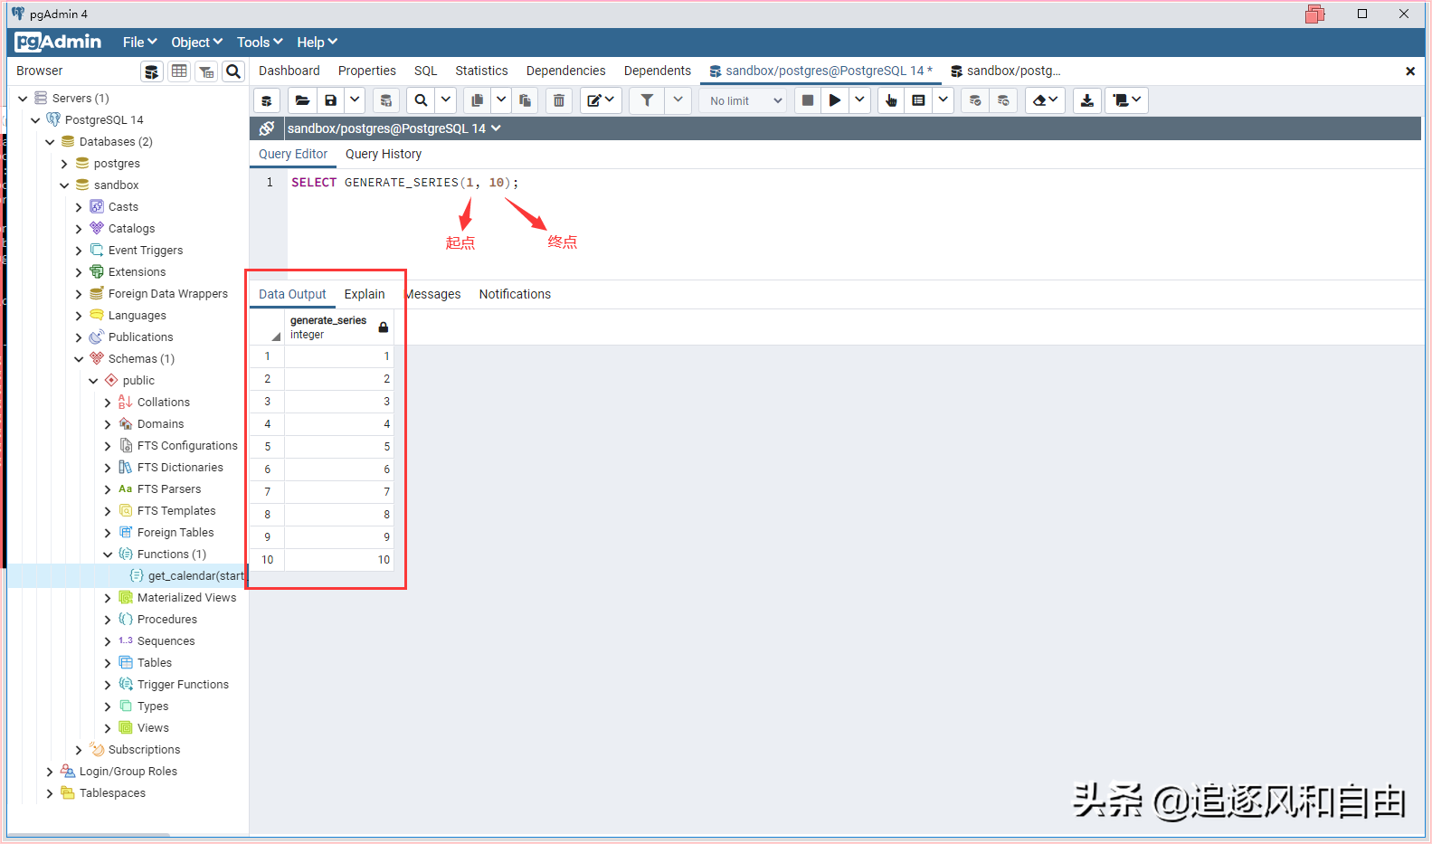The width and height of the screenshot is (1432, 844).
Task: Open the File menu
Action: [139, 43]
